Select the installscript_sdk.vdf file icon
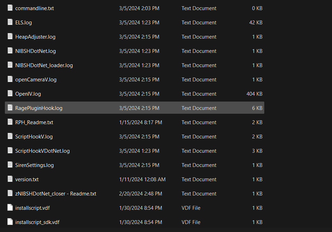 pyautogui.click(x=10, y=222)
